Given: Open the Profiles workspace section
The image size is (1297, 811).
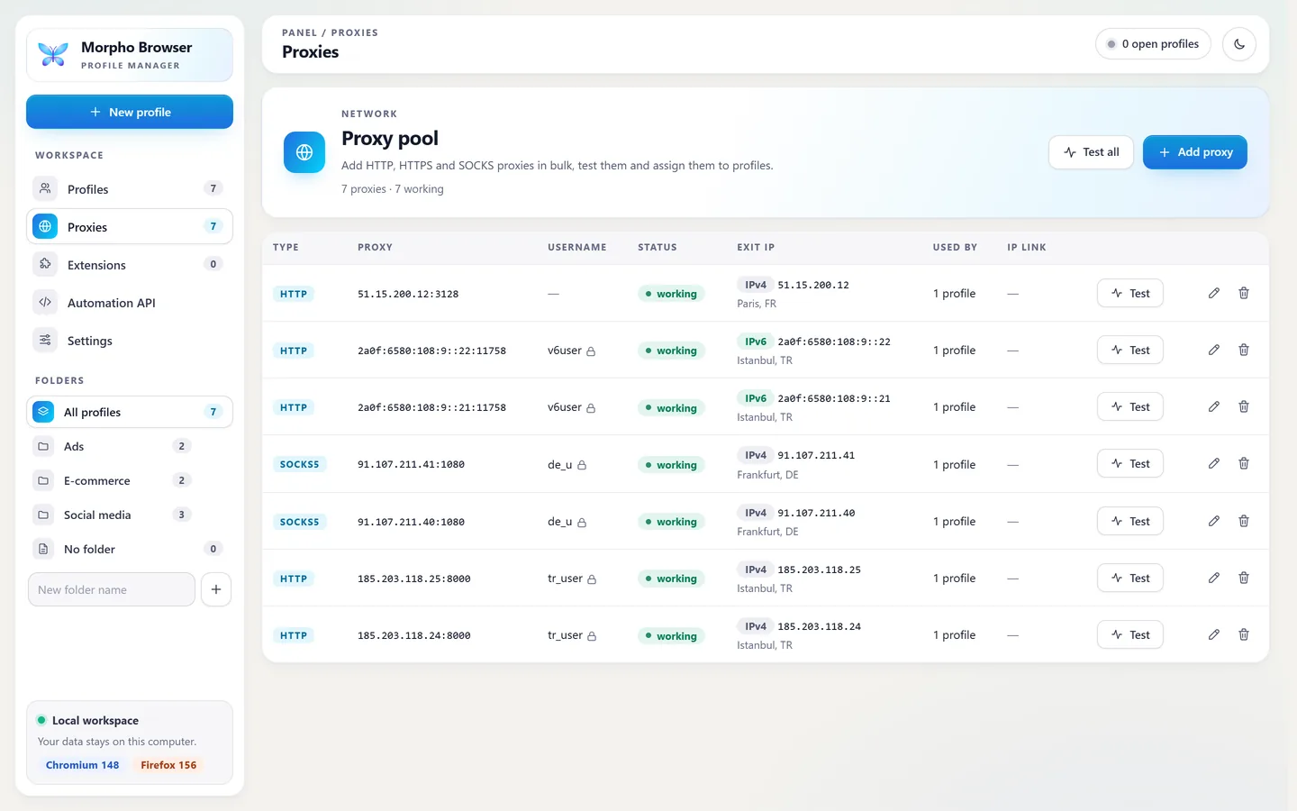Looking at the screenshot, I should pyautogui.click(x=130, y=188).
